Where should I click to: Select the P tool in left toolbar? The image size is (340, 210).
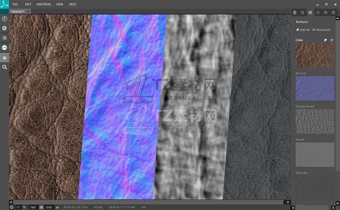[x=4, y=19]
